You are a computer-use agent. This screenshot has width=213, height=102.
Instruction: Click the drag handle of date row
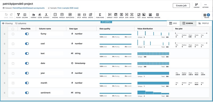[x=5, y=63]
